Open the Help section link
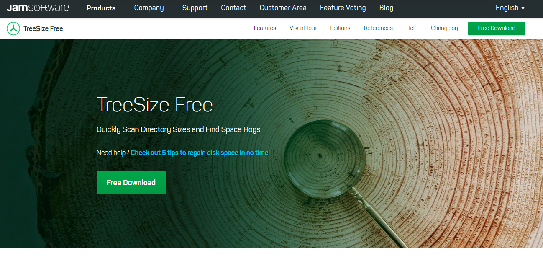Image resolution: width=543 pixels, height=256 pixels. (412, 28)
